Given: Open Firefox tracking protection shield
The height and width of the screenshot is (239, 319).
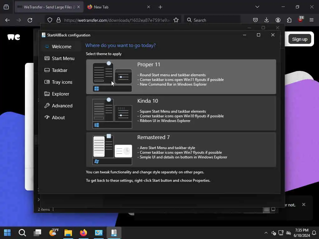Looking at the screenshot, I should pyautogui.click(x=50, y=20).
